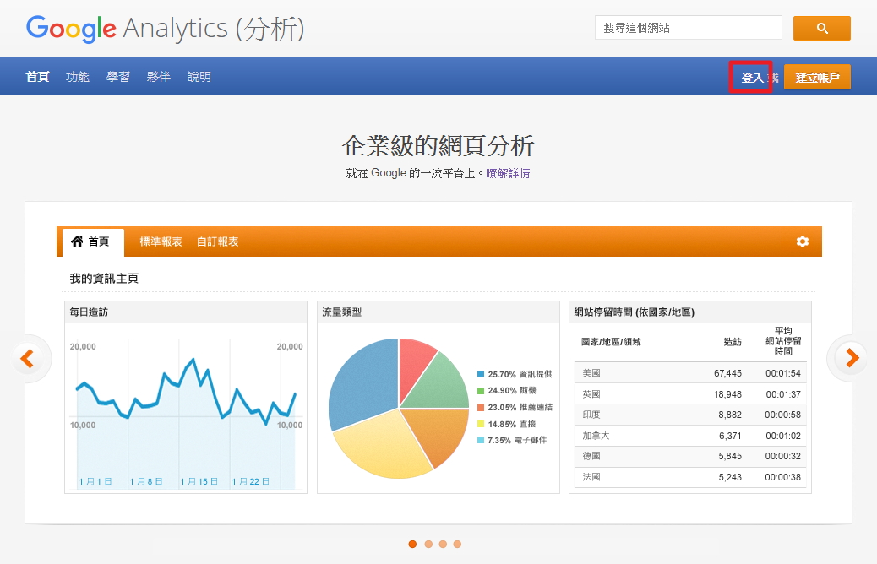This screenshot has height=564, width=877.
Task: Click the 企業級的網頁分析 headline
Action: [438, 146]
